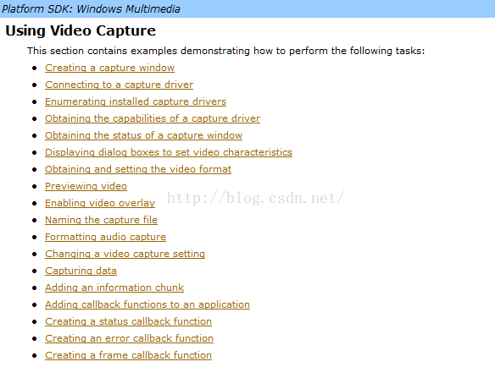The height and width of the screenshot is (378, 495).
Task: Select the intro sentence 'This section contains examples'
Action: pos(226,51)
